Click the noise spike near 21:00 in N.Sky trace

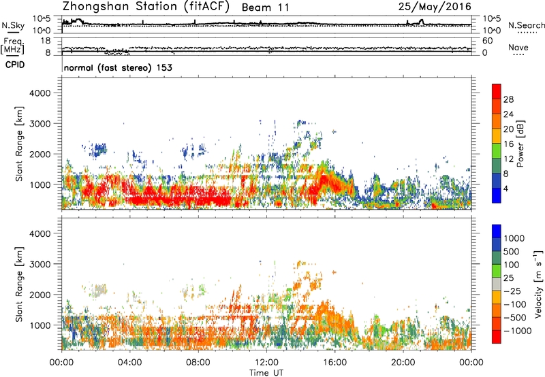[422, 22]
